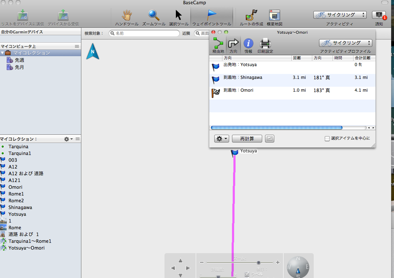Select Rome2 waypoint in list
The width and height of the screenshot is (394, 278).
(x=16, y=201)
